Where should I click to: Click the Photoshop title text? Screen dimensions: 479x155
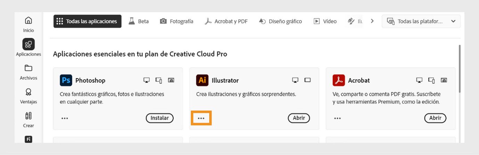coord(90,80)
